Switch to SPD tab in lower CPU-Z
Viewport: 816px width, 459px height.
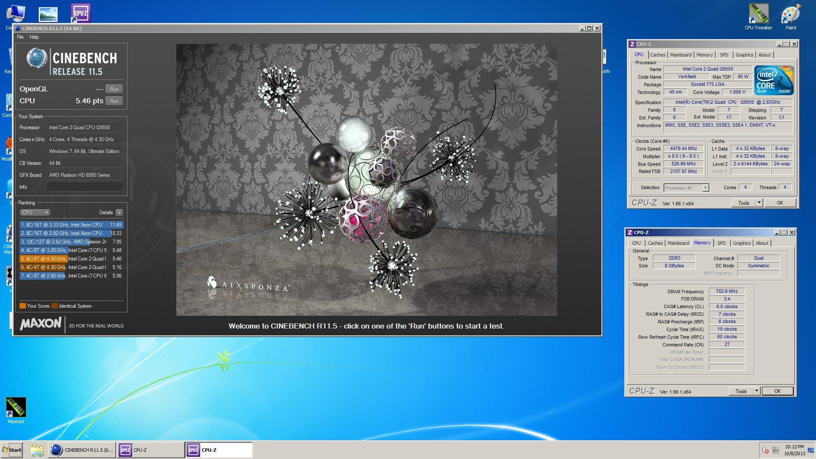(x=721, y=243)
